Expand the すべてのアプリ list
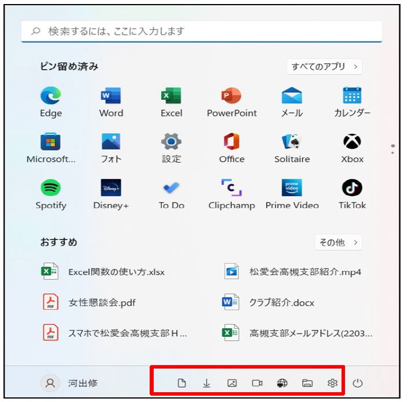 324,67
